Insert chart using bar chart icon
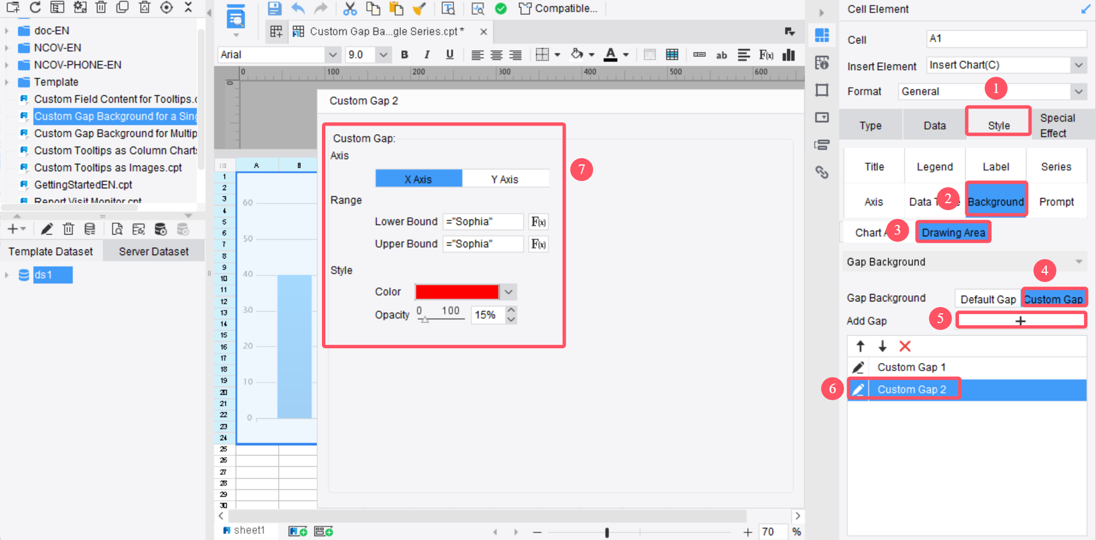Image resolution: width=1096 pixels, height=540 pixels. (x=789, y=55)
